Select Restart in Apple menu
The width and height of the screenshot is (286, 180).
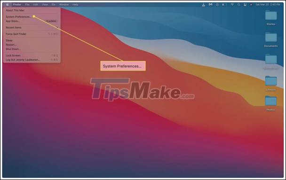click(32, 45)
